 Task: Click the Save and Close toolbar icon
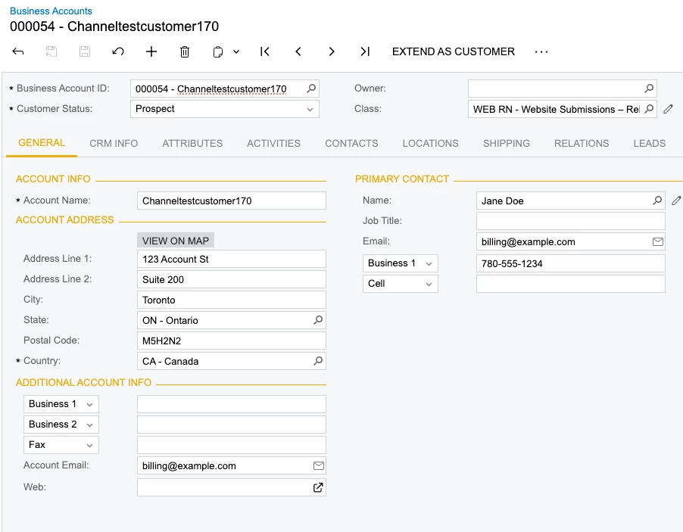pos(51,51)
